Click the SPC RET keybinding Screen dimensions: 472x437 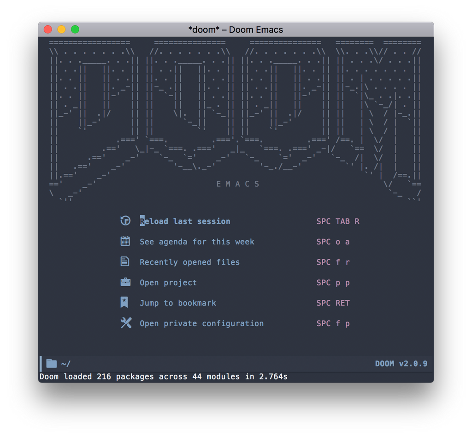pos(333,303)
